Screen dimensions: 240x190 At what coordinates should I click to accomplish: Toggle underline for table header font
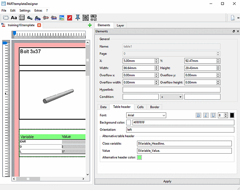click(x=213, y=115)
